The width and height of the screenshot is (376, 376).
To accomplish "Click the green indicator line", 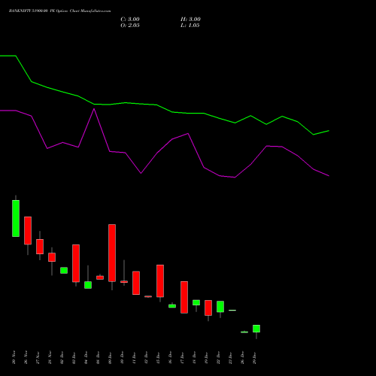I will click(164, 108).
